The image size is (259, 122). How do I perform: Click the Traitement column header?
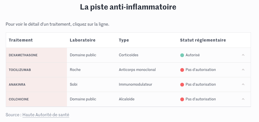[21, 40]
